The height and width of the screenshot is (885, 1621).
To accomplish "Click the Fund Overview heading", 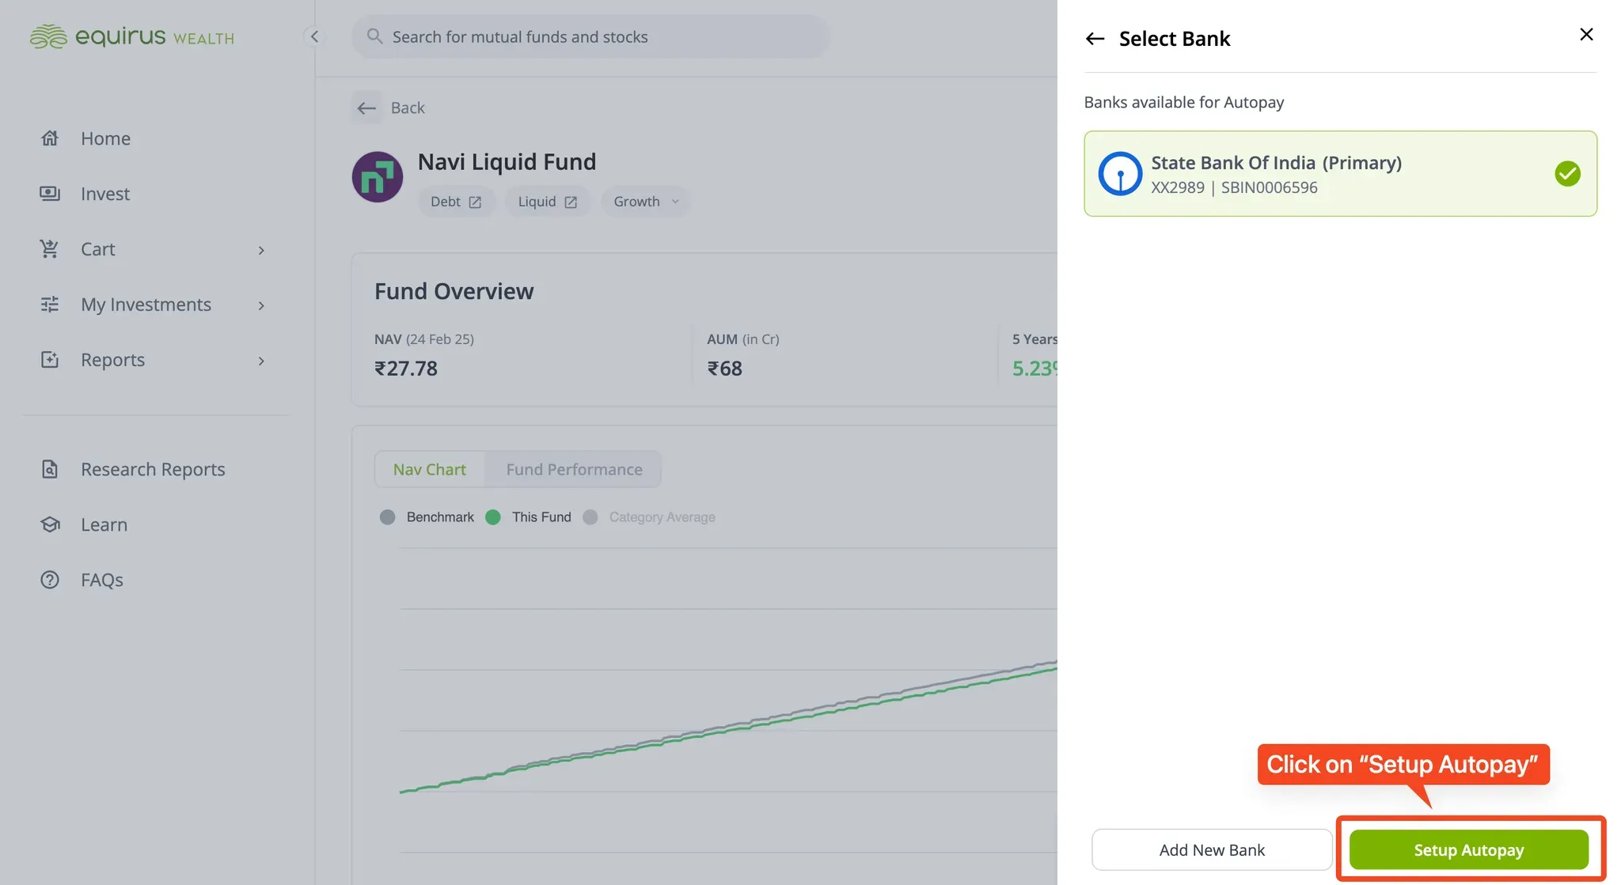I will 454,292.
